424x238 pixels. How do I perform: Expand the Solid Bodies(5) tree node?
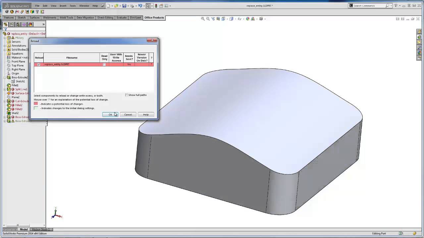(x=5, y=50)
